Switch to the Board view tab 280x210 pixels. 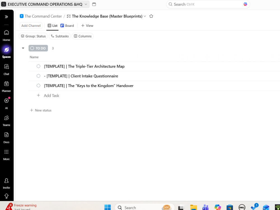(x=67, y=26)
